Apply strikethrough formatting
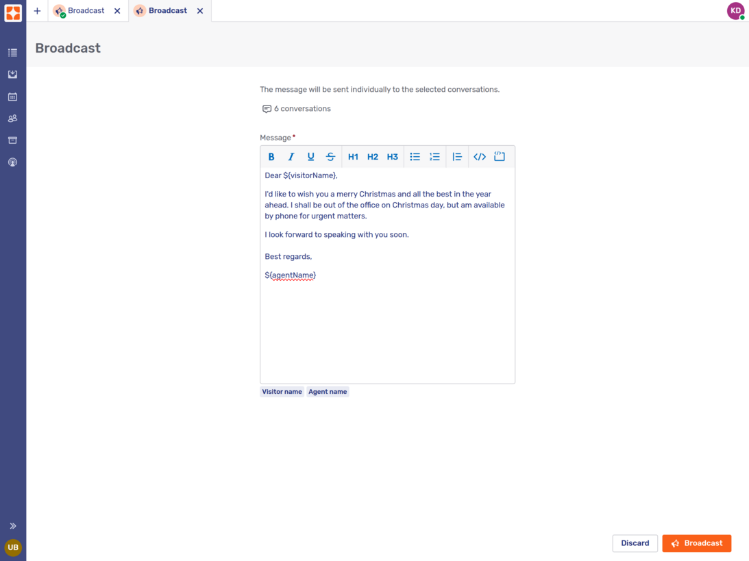Screen dimensions: 749x561 click(x=331, y=156)
